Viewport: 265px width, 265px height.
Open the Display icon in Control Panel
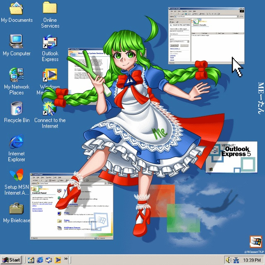(x=59, y=214)
